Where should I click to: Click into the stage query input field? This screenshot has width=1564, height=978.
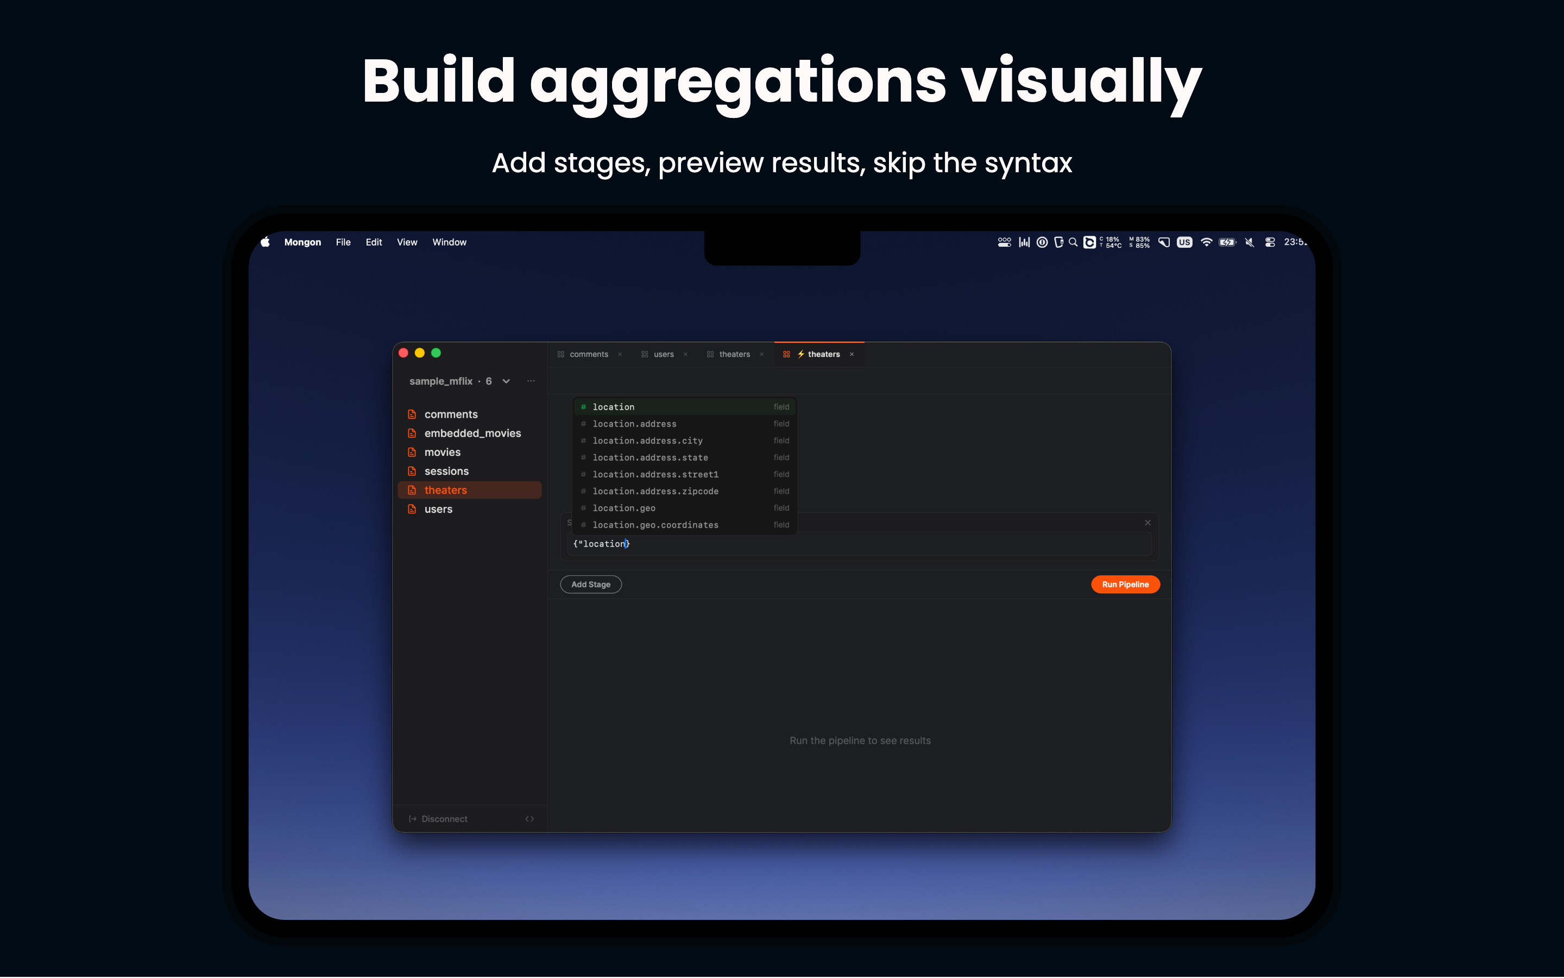tap(860, 544)
